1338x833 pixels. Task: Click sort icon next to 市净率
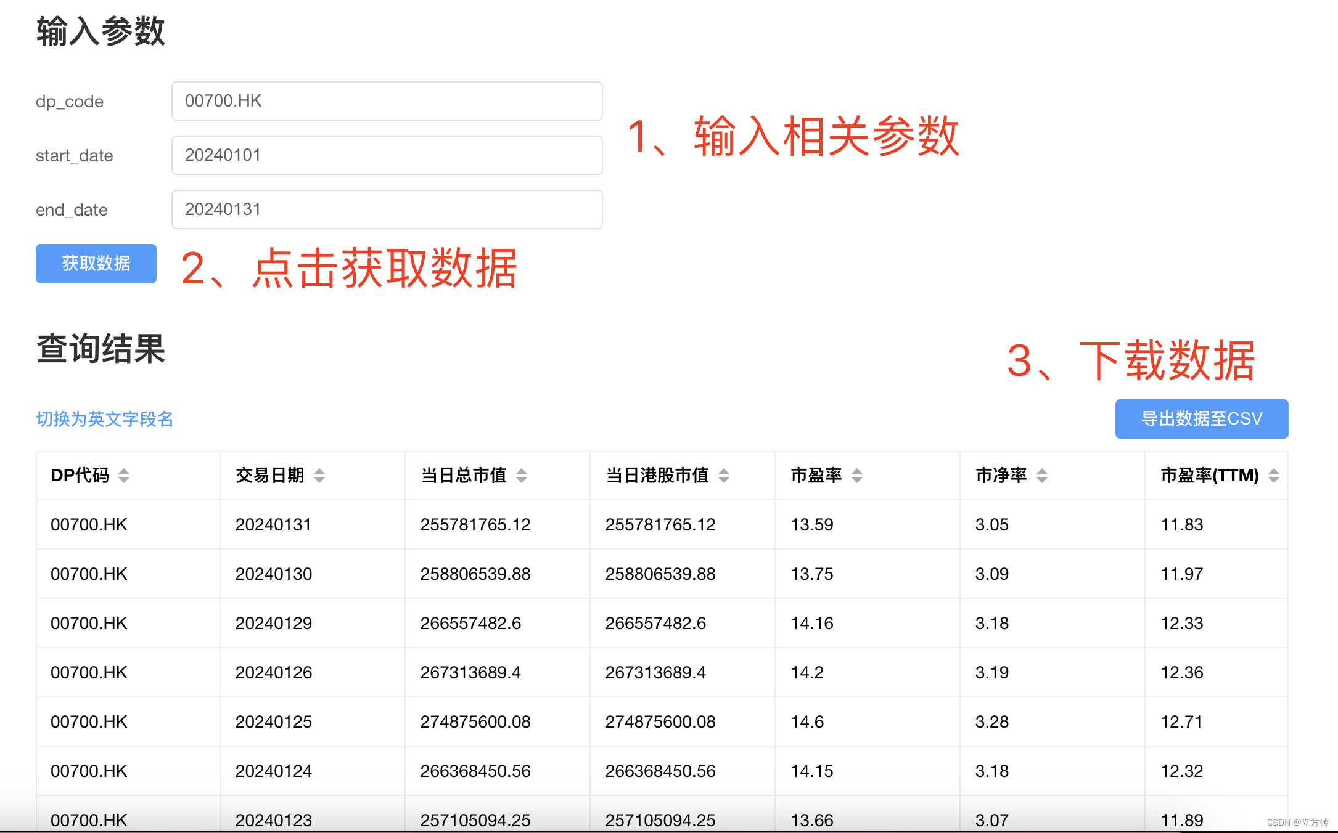(1042, 476)
